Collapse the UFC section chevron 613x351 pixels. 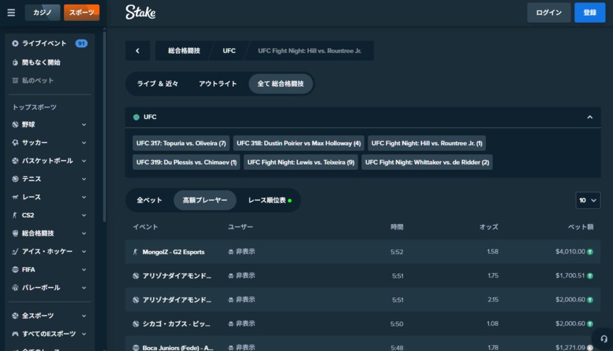click(x=590, y=117)
